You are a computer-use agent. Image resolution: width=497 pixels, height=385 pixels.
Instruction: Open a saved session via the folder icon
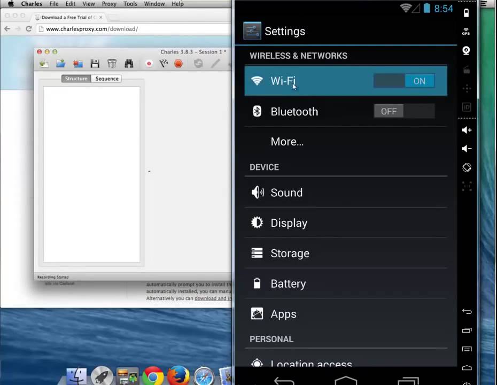click(60, 64)
